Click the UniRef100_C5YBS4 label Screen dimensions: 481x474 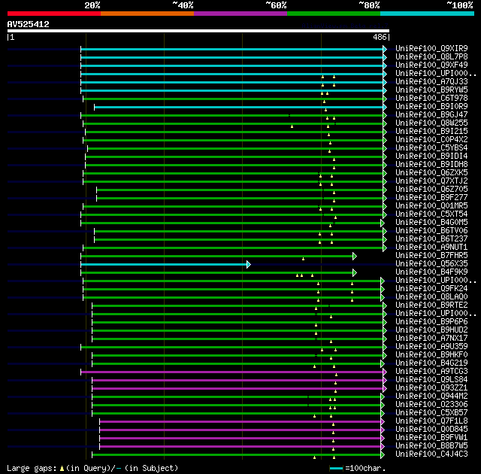point(431,148)
